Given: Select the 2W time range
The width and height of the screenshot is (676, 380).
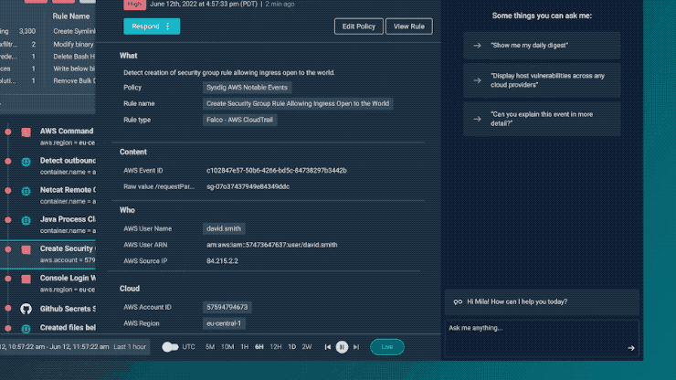Looking at the screenshot, I should point(307,347).
